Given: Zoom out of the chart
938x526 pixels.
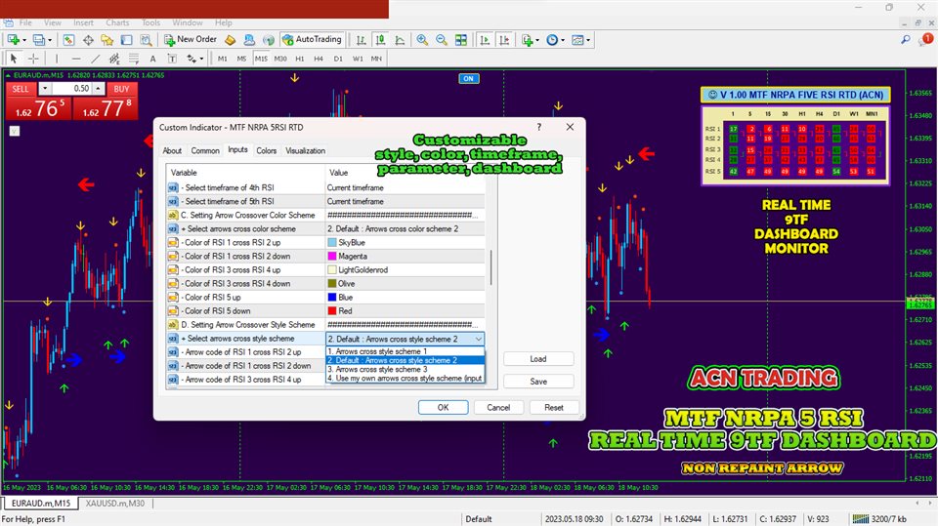Looking at the screenshot, I should point(442,40).
